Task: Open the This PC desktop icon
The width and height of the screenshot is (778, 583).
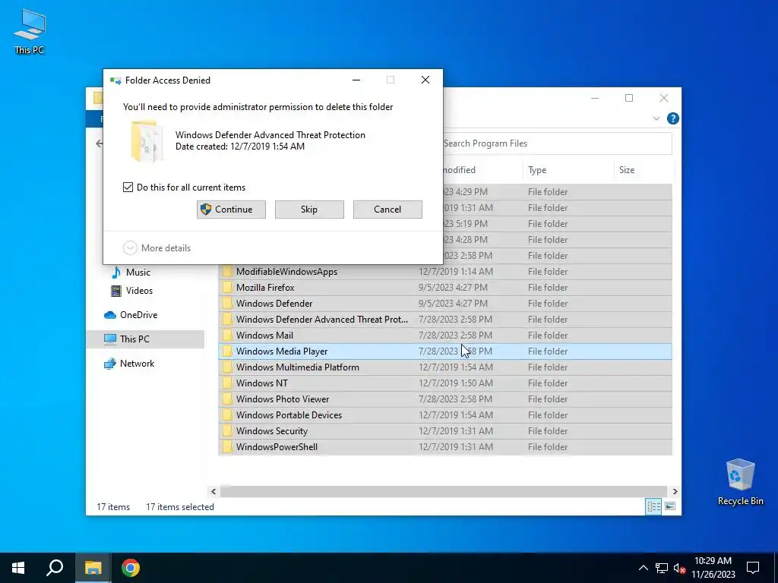Action: [30, 32]
